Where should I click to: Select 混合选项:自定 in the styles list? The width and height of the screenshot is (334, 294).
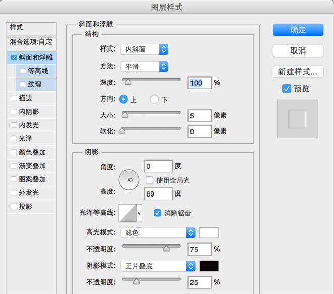pyautogui.click(x=30, y=42)
